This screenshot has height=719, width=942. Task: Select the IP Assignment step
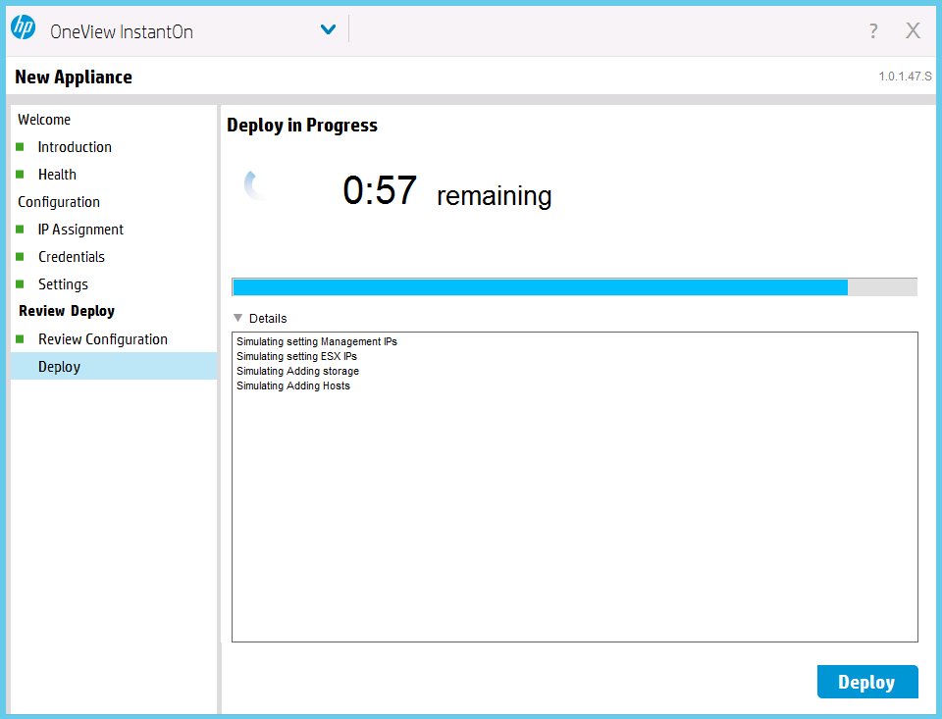tap(80, 230)
